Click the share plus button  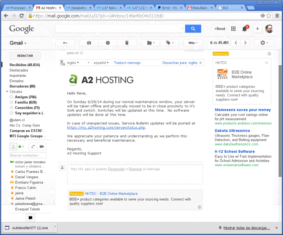coord(257,29)
